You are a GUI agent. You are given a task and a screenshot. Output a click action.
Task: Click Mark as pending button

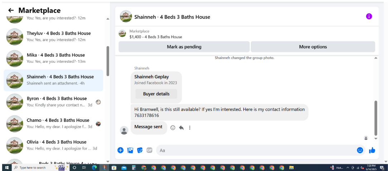(184, 47)
